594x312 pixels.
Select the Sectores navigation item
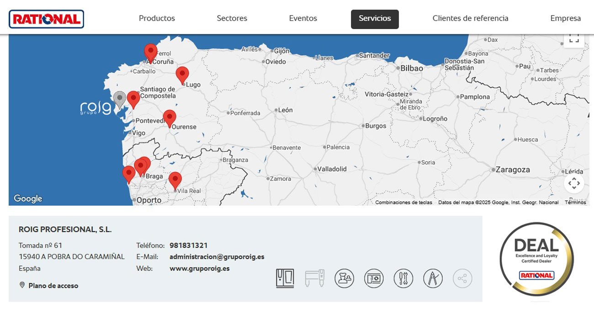coord(232,18)
